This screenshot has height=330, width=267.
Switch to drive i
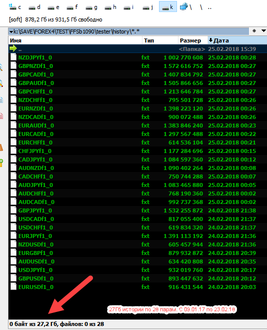[x=129, y=7]
